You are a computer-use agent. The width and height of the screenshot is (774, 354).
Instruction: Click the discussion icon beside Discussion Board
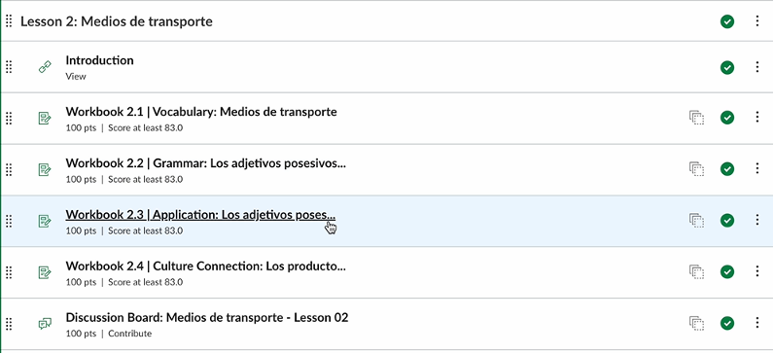[x=45, y=324]
